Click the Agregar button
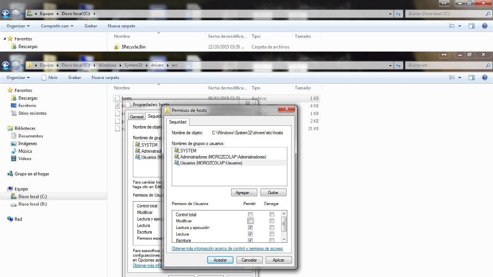Viewport: 493px width, 277px height. pos(244,192)
